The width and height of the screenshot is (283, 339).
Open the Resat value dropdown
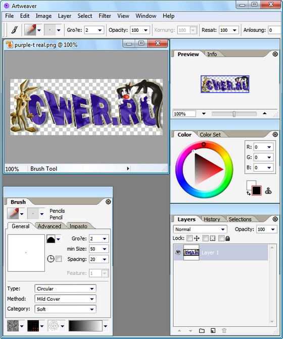click(234, 30)
